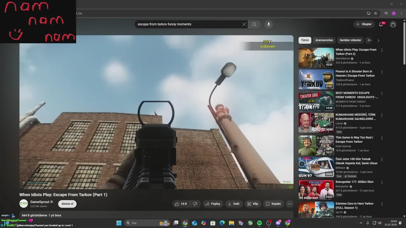Click the Abone ol subscribe button
The height and width of the screenshot is (228, 406).
pos(67,204)
